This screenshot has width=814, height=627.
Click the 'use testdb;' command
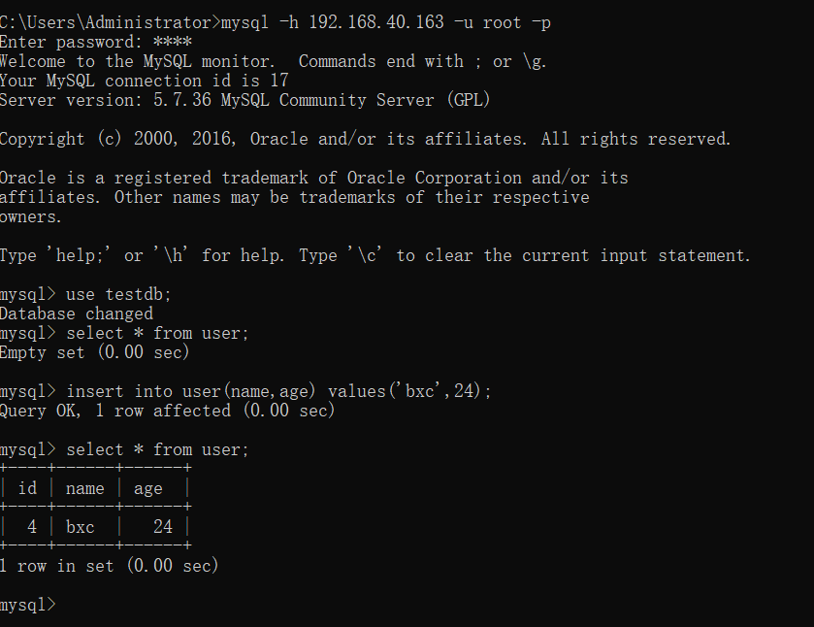pos(118,294)
